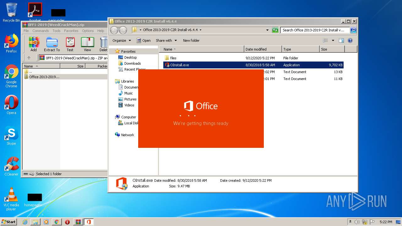Select CCleaner desktop shortcut
The width and height of the screenshot is (402, 226).
11,166
